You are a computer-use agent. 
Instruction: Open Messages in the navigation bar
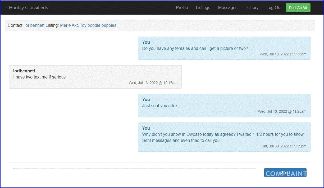pyautogui.click(x=228, y=8)
